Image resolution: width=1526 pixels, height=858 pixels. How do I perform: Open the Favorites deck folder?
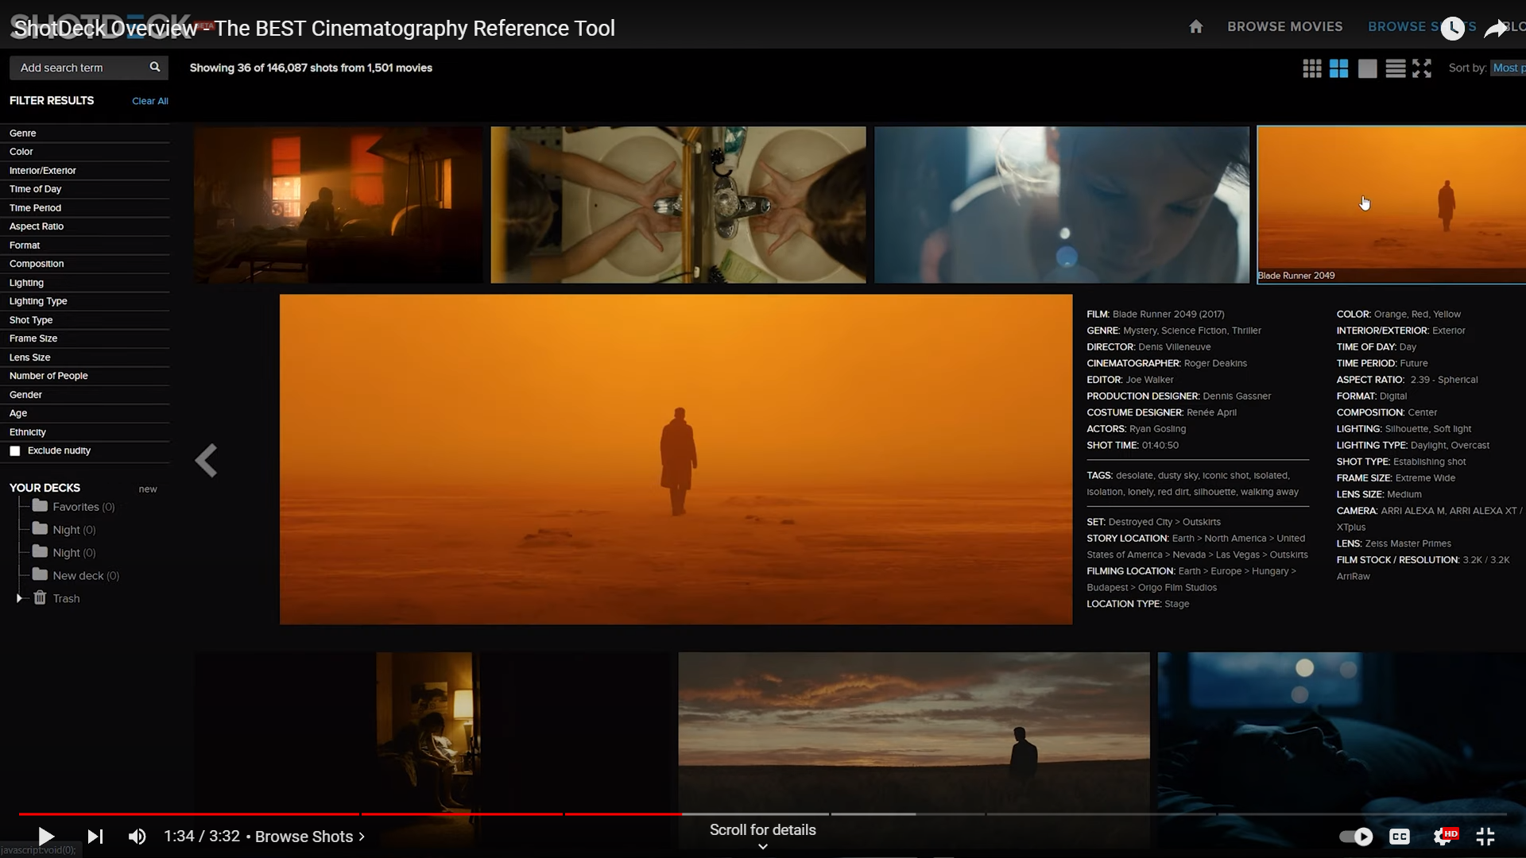click(75, 507)
